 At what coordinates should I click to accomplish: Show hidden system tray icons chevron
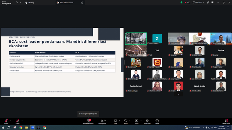click(203, 127)
